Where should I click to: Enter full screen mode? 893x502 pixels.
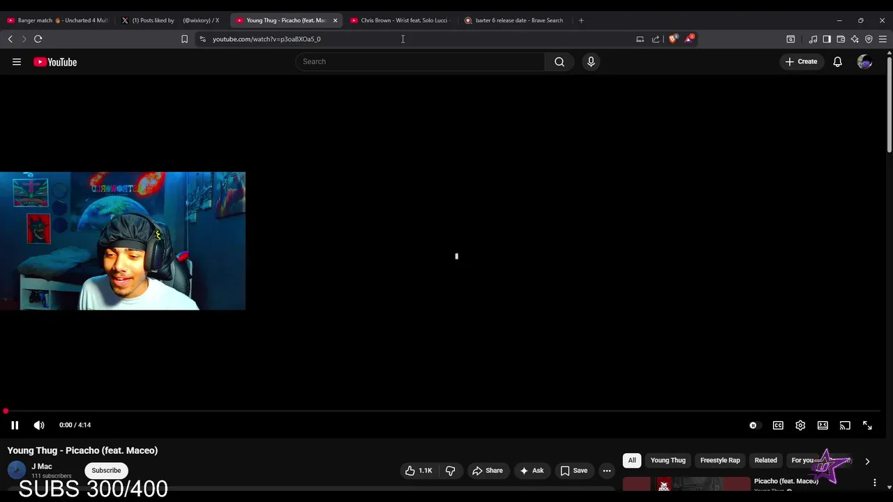pyautogui.click(x=867, y=425)
